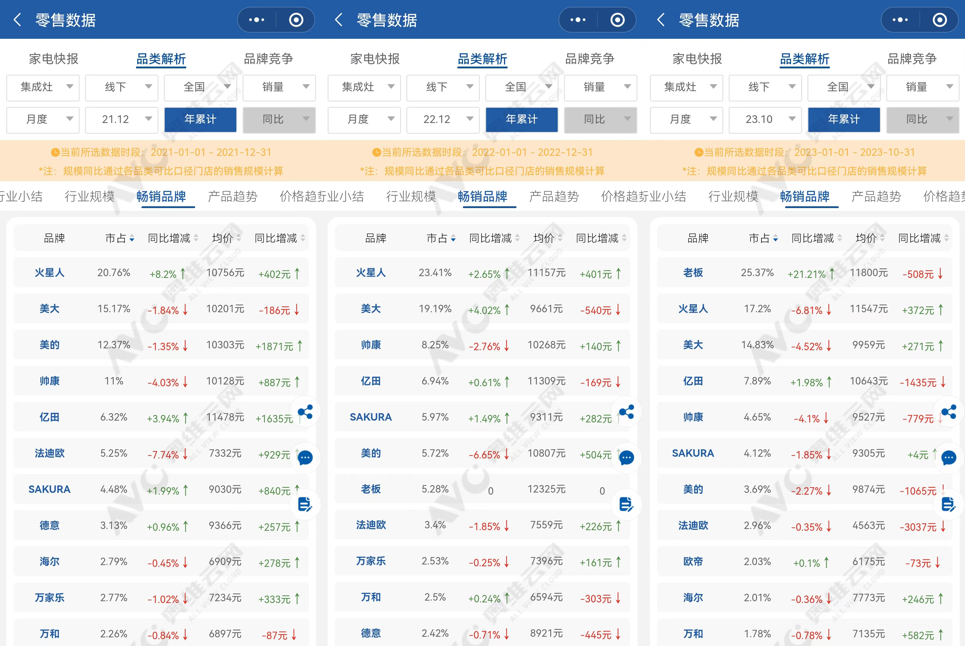Switch to 品牌竞争 tab in the left panel

point(269,59)
